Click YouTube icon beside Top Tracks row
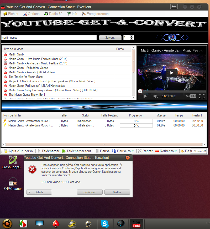Image resolution: width=210 pixels, height=229 pixels. click(6, 77)
